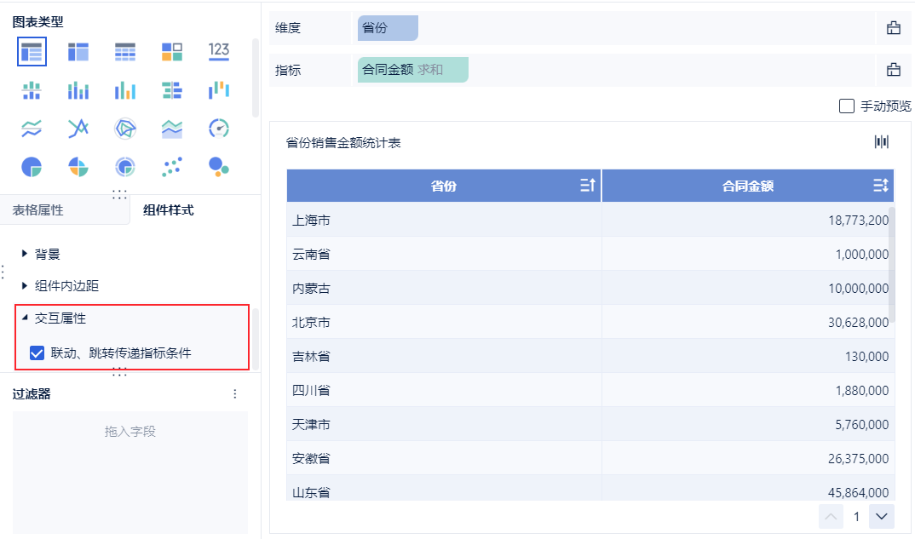Go to next table page

[881, 516]
